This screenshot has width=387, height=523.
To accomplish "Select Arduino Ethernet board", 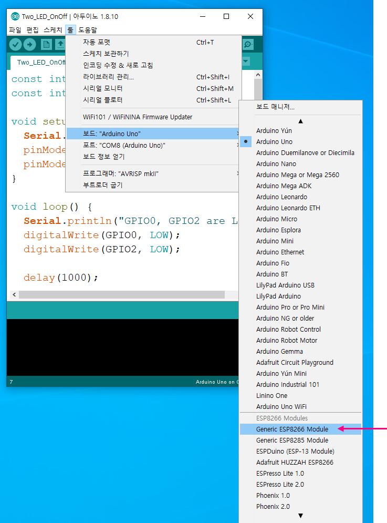I will pos(300,251).
